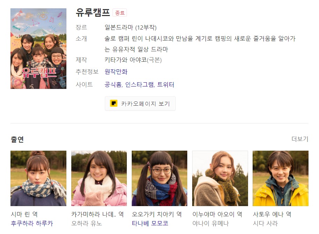Open the 카카오페이지 보기 button
This screenshot has height=234, width=319.
coord(140,104)
